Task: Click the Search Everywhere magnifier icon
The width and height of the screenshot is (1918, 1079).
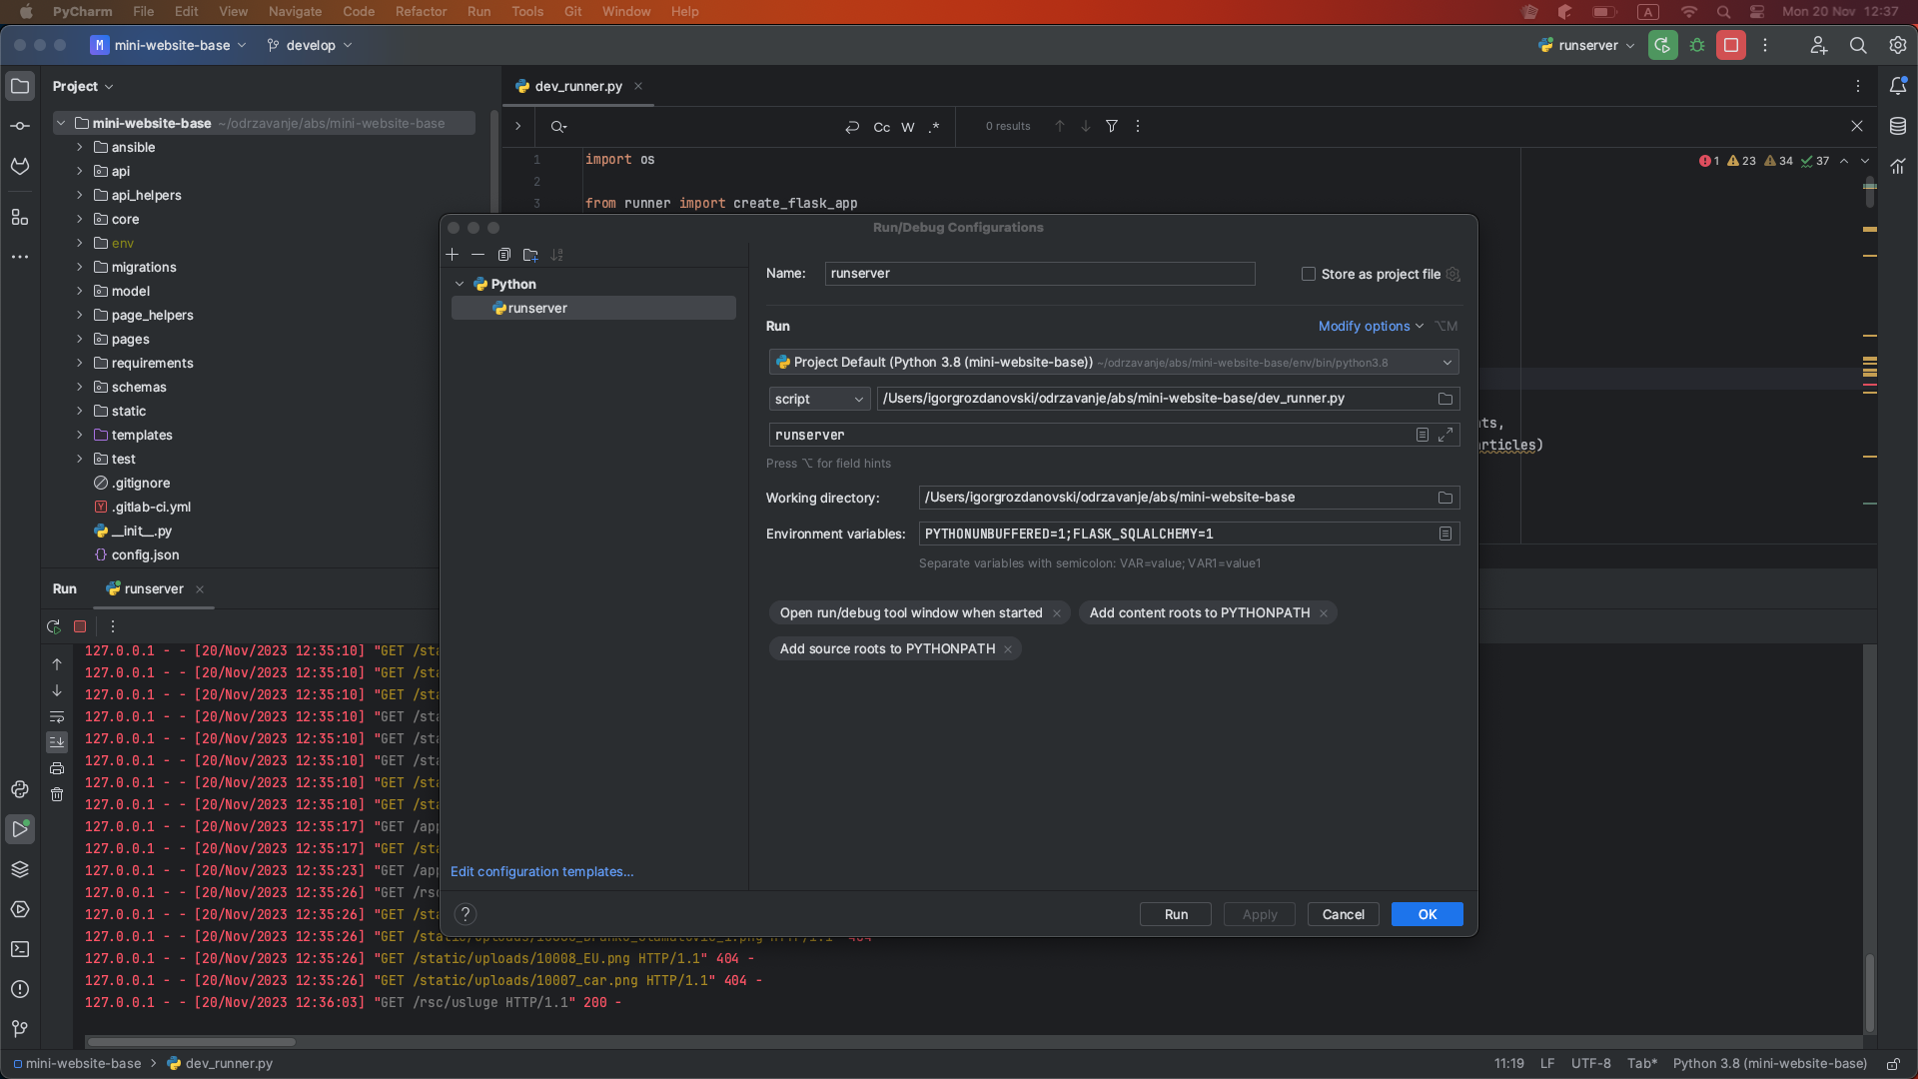Action: [1858, 45]
